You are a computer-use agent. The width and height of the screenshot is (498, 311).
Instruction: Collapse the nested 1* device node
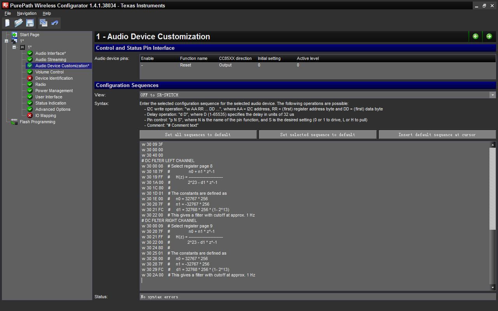(x=14, y=47)
